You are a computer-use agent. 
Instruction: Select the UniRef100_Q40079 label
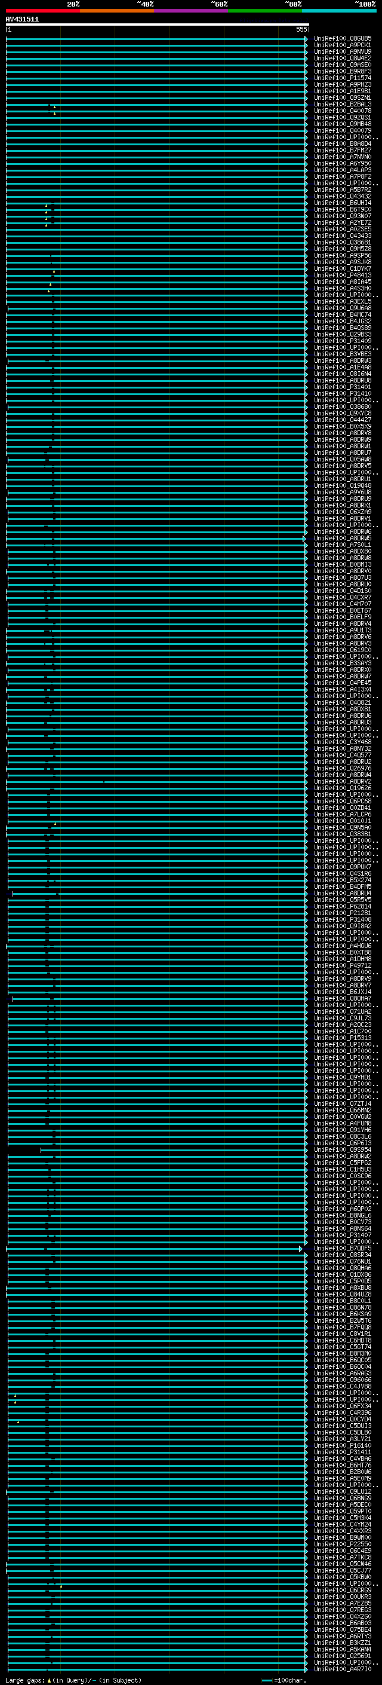click(343, 131)
